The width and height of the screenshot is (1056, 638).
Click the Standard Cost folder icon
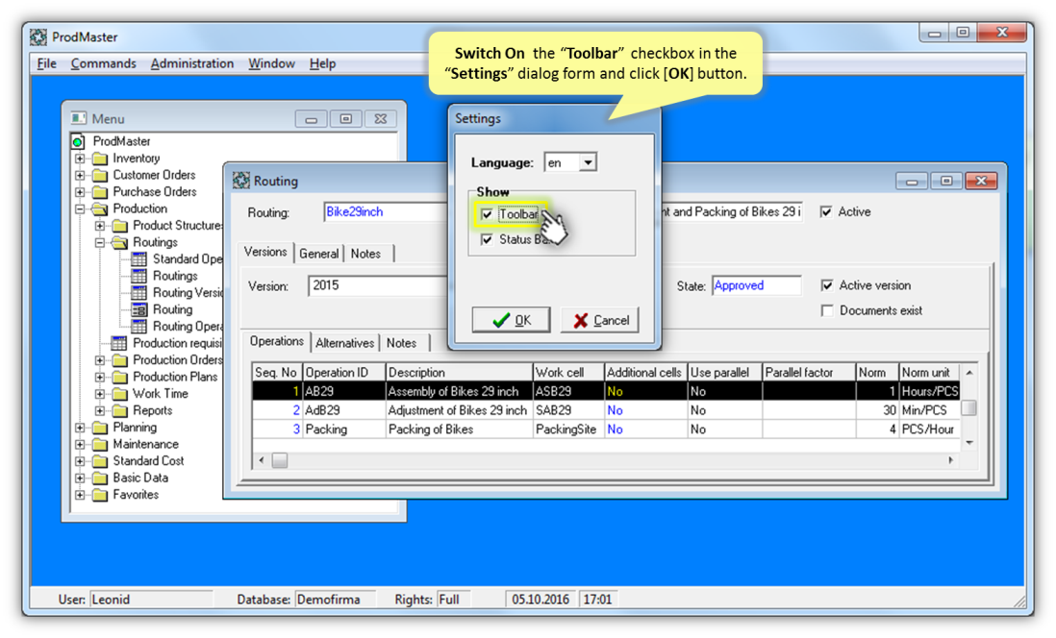[100, 461]
